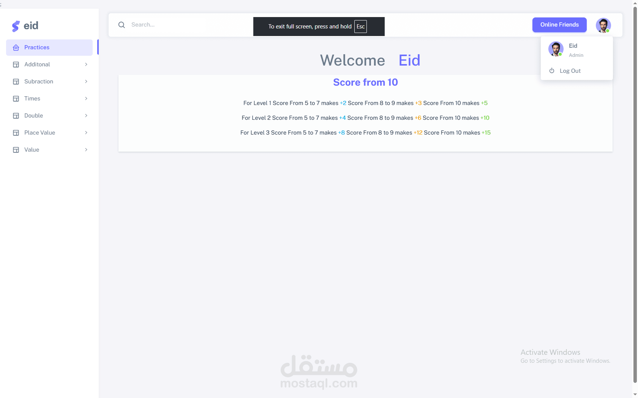
Task: Click the Level 1 '+3' score value
Action: [x=418, y=103]
